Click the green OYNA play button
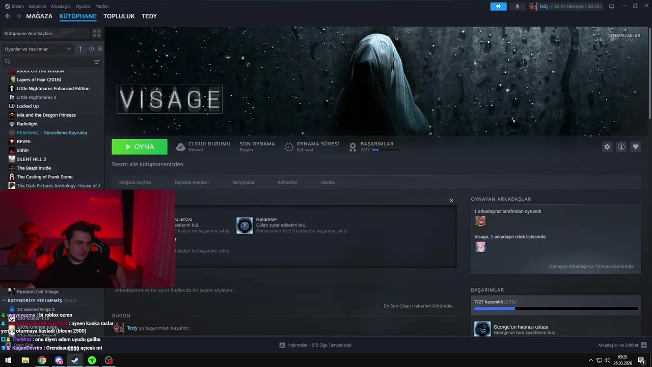Viewport: 652px width, 367px height. pos(140,147)
